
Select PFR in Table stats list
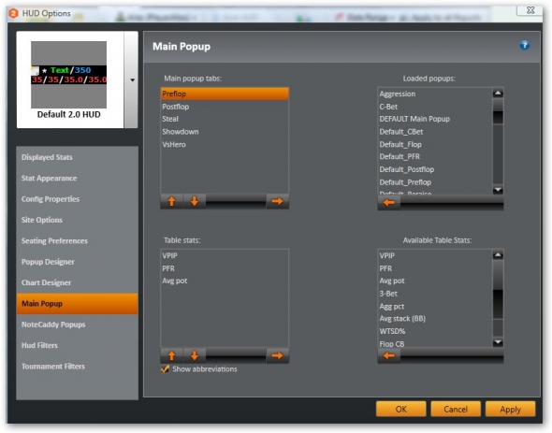[225, 268]
